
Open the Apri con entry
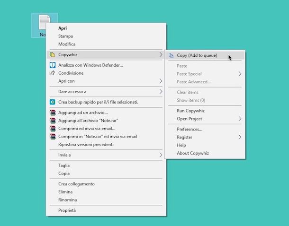pos(106,81)
